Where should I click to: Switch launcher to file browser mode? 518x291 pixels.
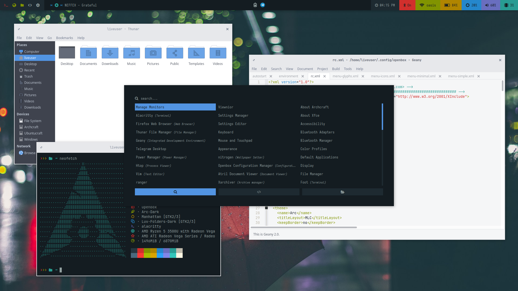[342, 192]
